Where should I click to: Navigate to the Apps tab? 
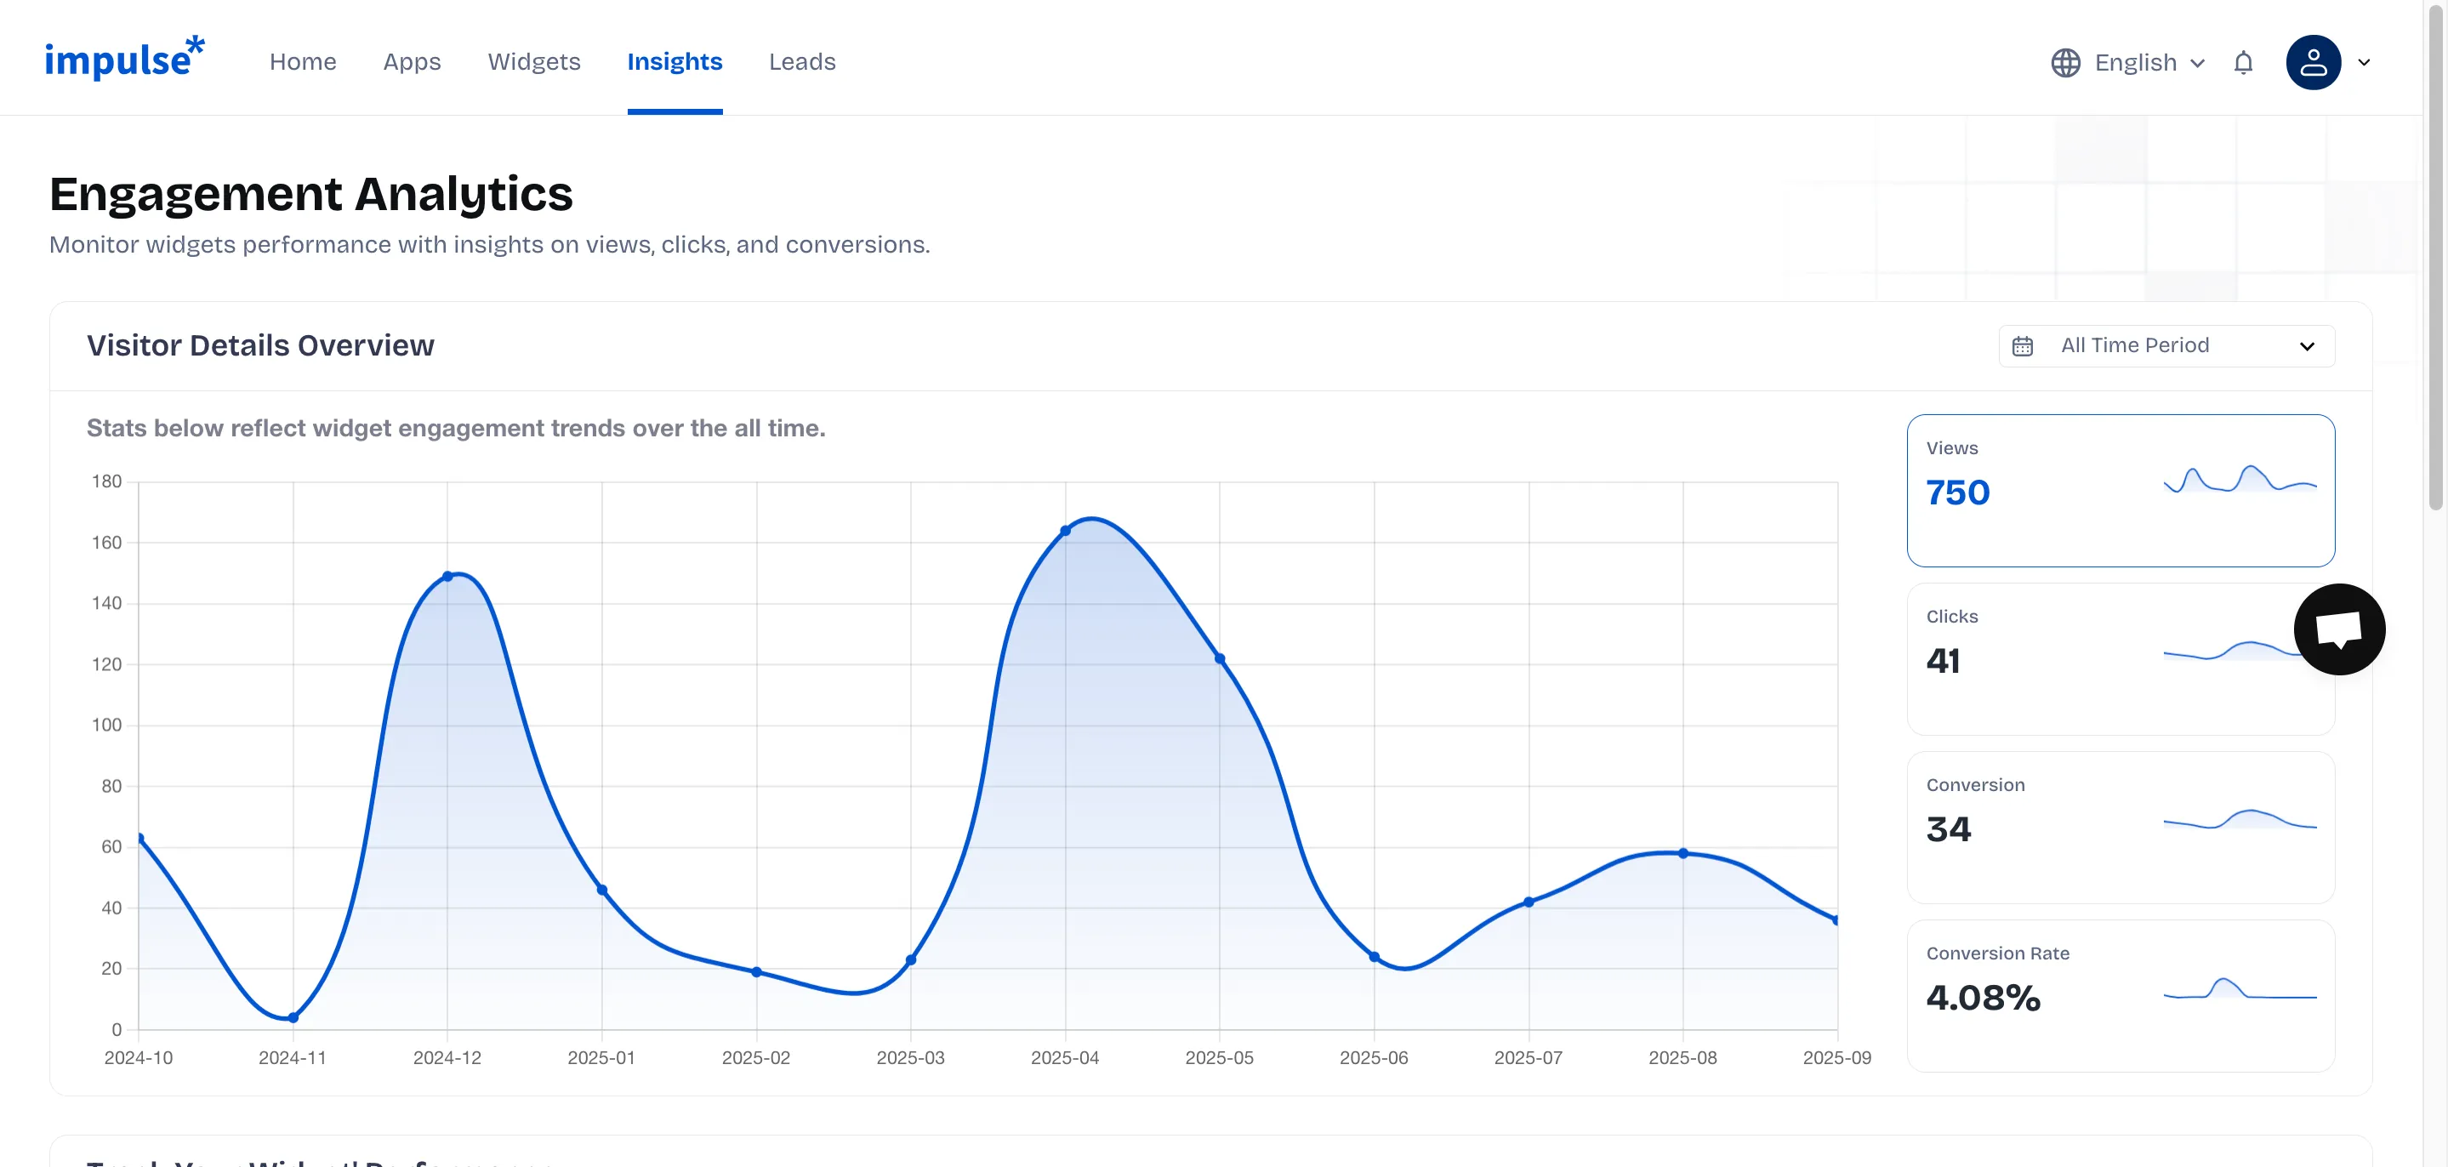pos(412,62)
